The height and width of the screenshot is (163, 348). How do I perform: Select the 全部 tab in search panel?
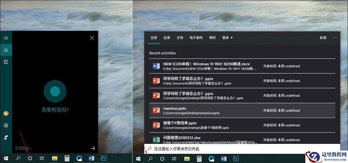pyautogui.click(x=154, y=38)
